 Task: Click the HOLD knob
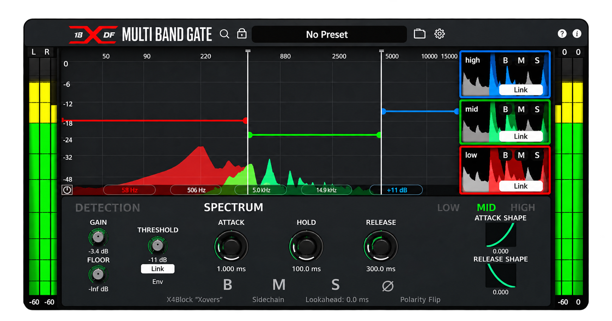[306, 246]
